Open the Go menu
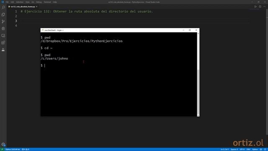 click(x=33, y=2)
